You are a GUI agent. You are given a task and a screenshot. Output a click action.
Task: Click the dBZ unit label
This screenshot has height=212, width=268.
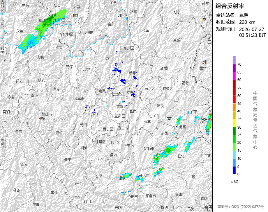[234, 182]
